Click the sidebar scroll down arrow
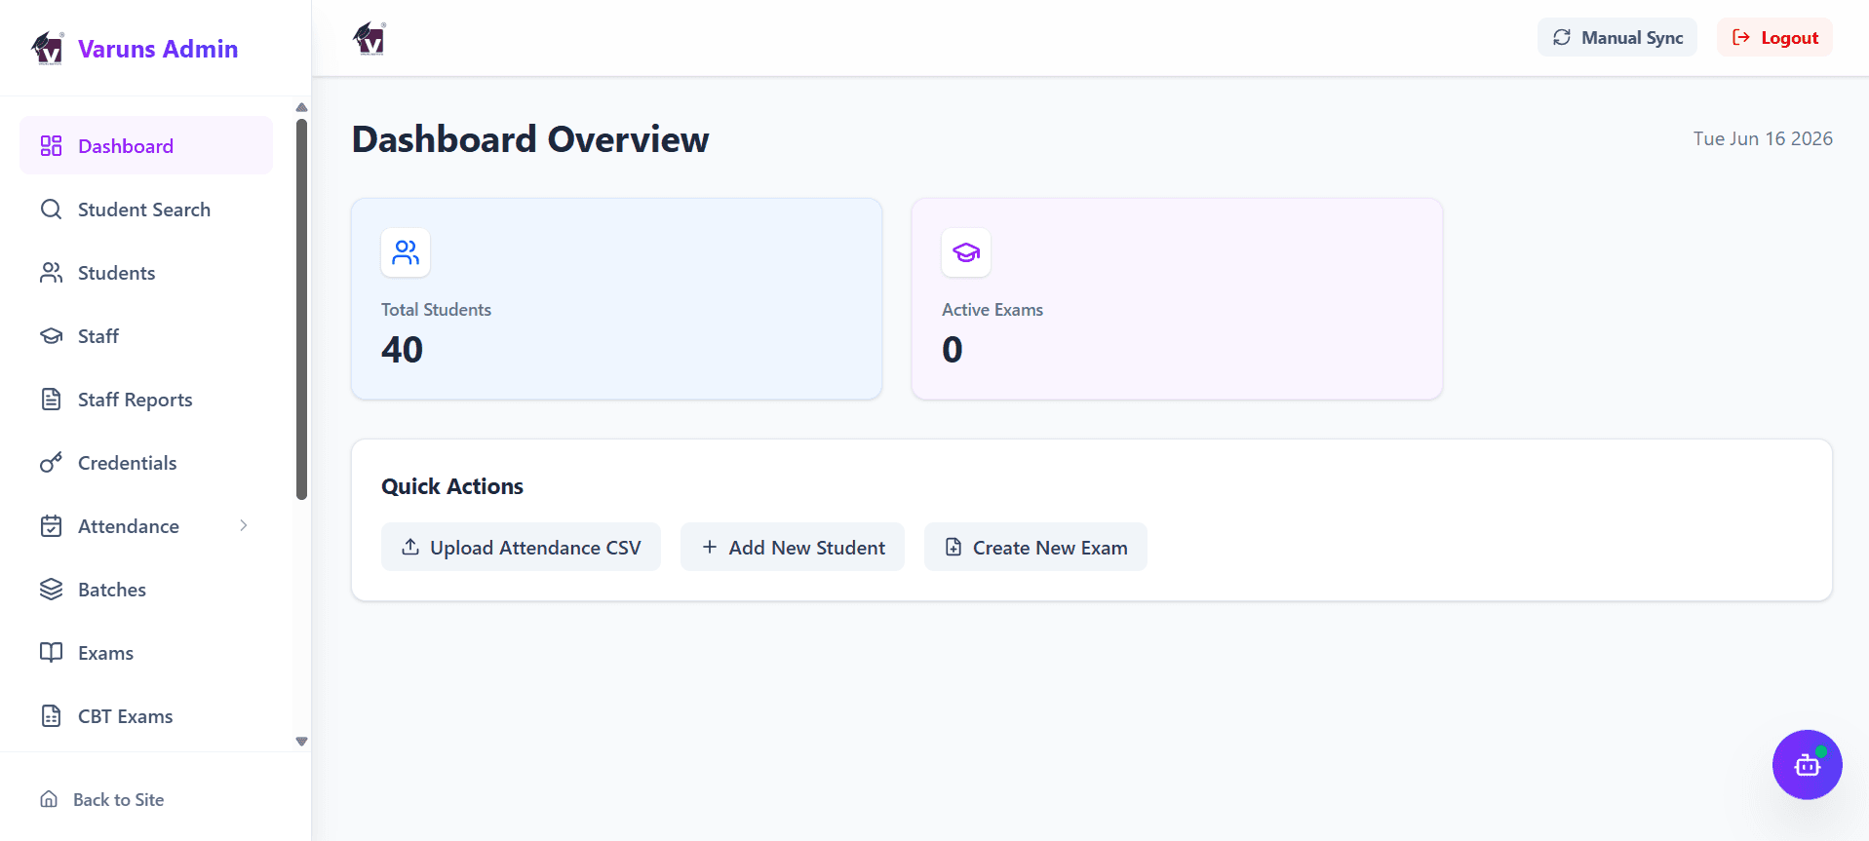 coord(301,742)
